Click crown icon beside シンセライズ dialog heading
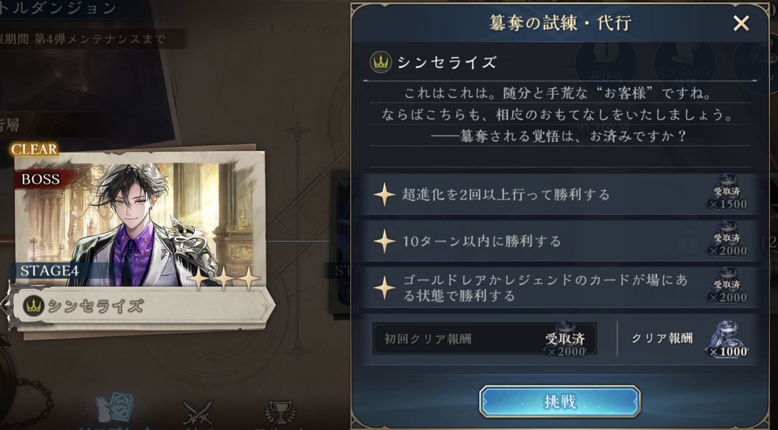 pos(381,62)
